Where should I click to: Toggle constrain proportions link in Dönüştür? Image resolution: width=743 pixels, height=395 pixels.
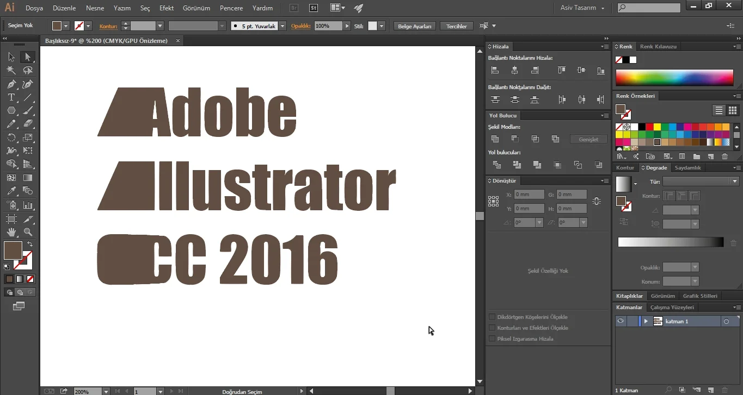coord(597,201)
